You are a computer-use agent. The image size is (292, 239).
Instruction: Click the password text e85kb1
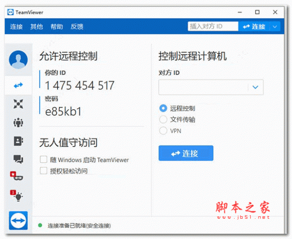(63, 112)
